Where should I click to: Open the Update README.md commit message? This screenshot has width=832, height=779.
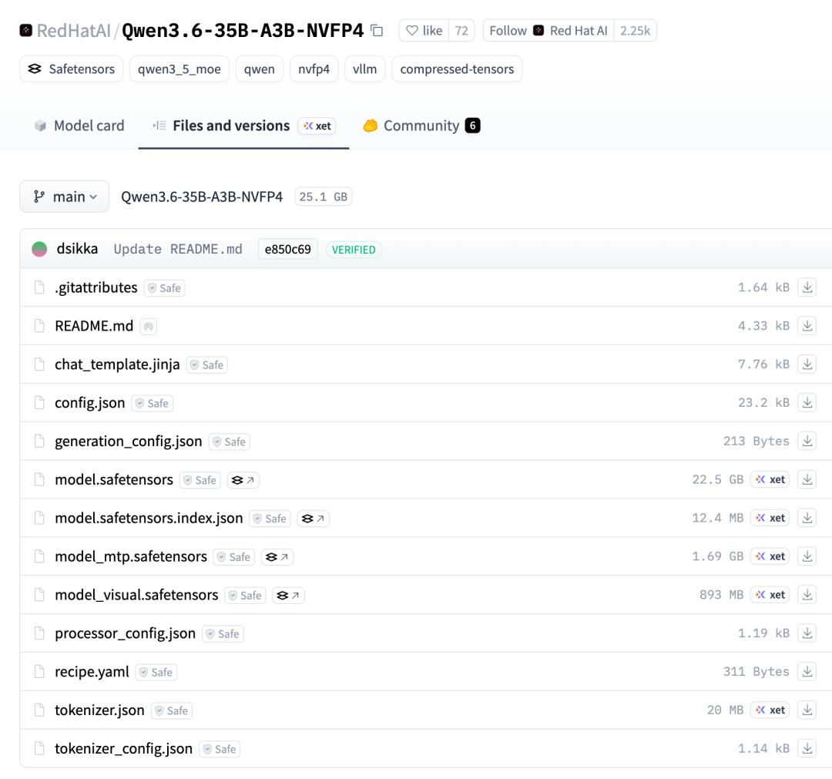pos(178,250)
